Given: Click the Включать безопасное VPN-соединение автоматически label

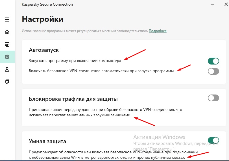Looking at the screenshot, I should (x=101, y=71).
